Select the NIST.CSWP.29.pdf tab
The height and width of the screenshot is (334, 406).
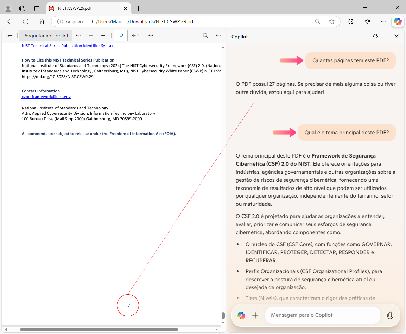[88, 8]
